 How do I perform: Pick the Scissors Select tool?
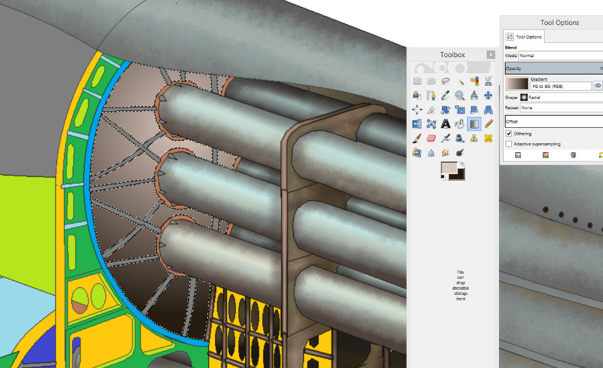pos(488,81)
